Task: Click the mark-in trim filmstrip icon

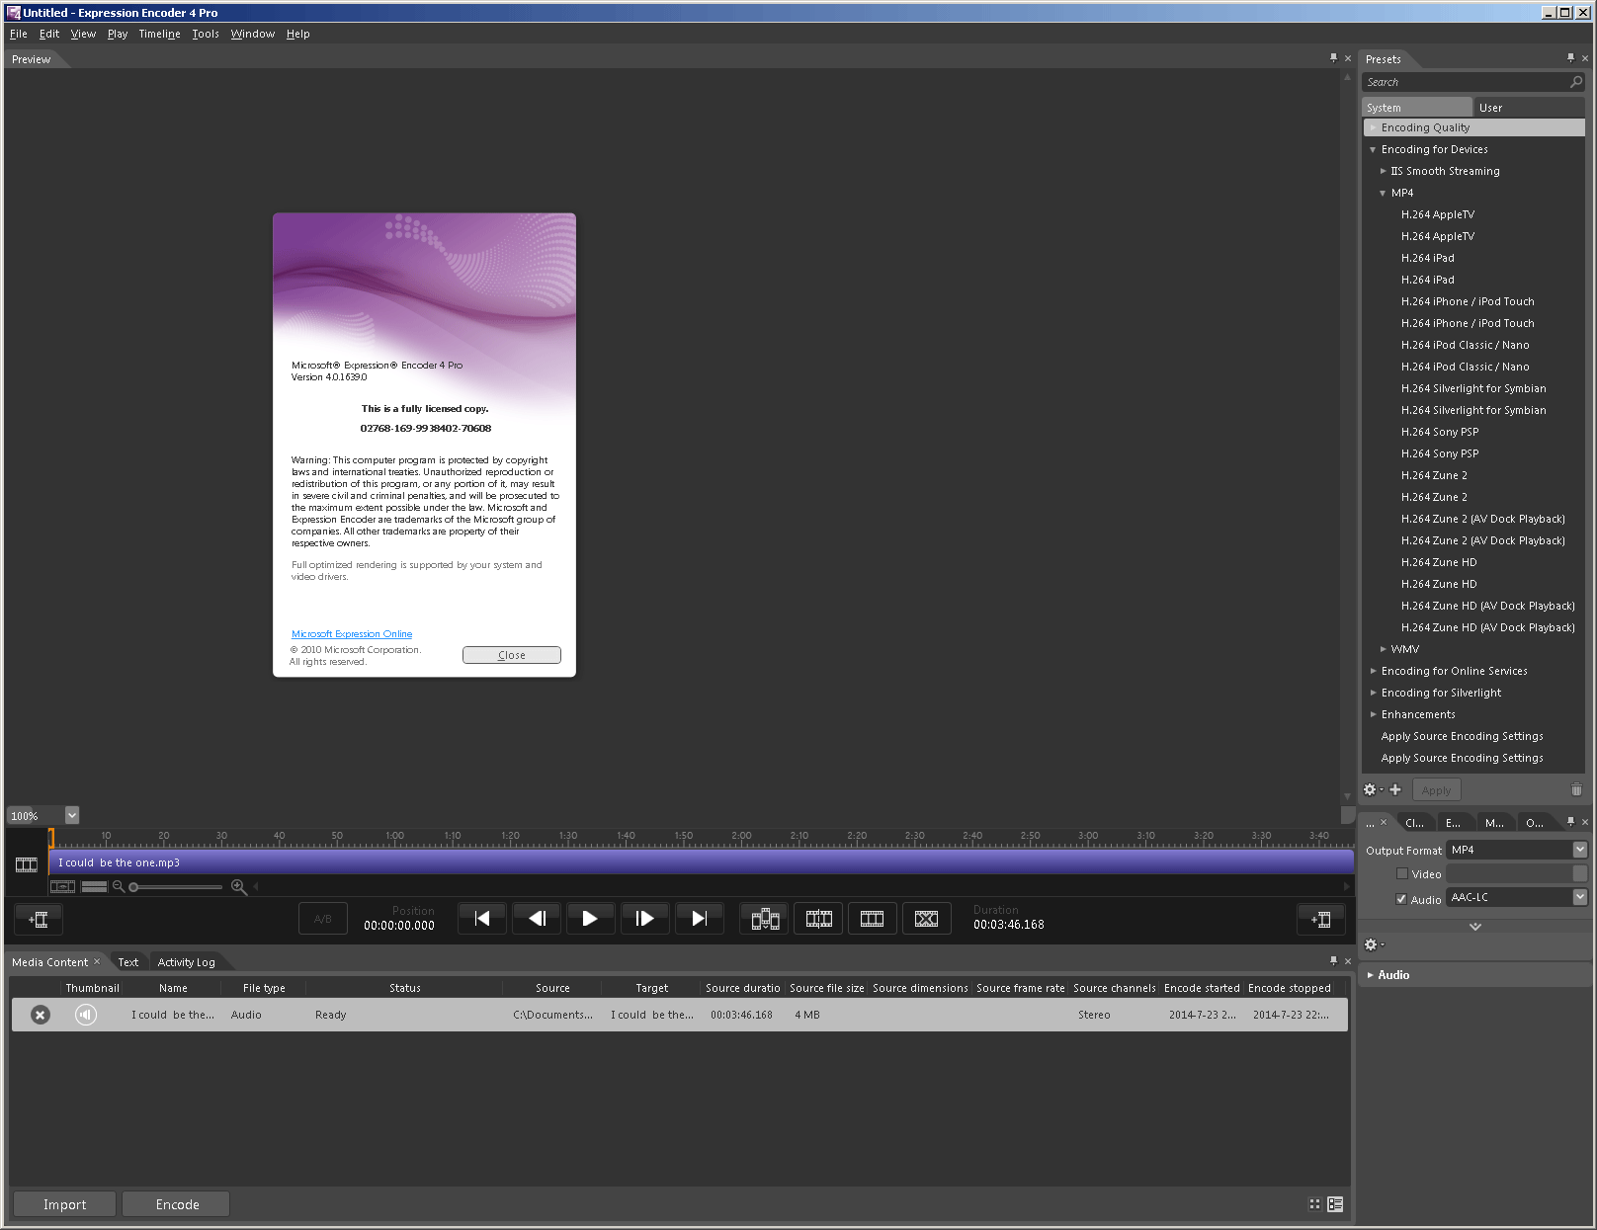Action: (x=818, y=919)
